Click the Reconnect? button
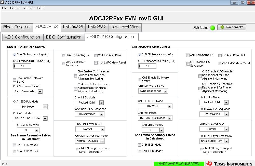The width and height of the screenshot is (255, 166). (x=232, y=27)
